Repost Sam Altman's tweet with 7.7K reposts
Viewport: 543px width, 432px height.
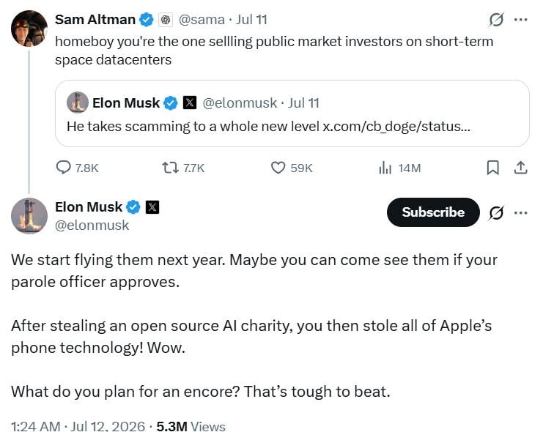click(171, 168)
